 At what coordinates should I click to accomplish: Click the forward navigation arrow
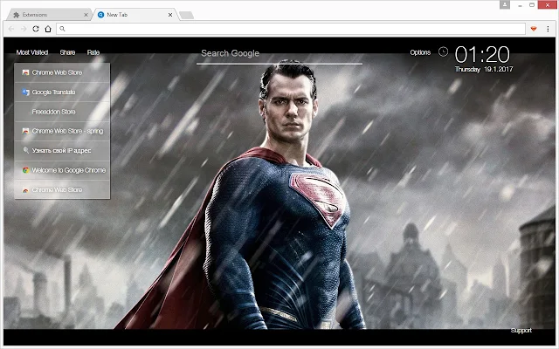[24, 29]
